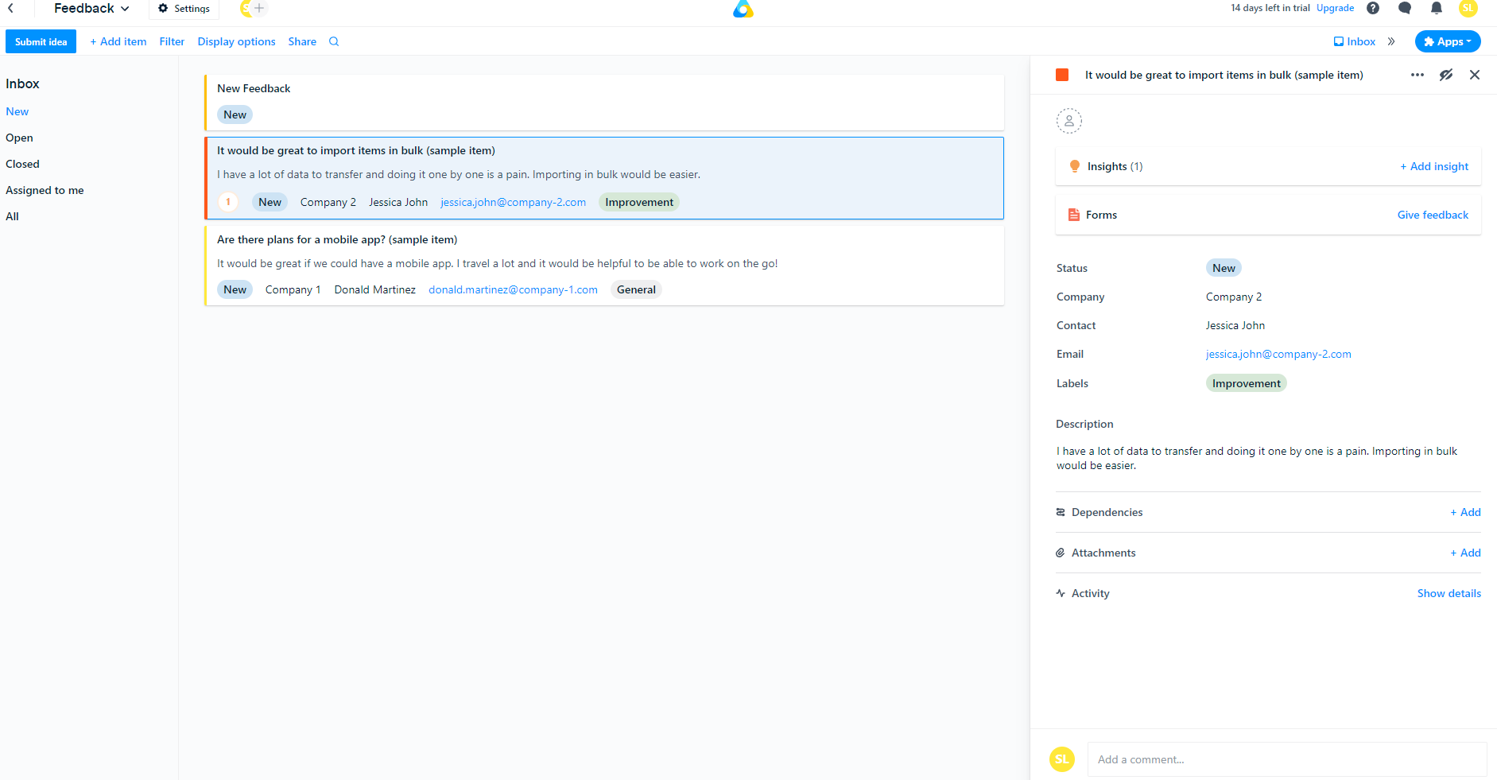The image size is (1497, 780).
Task: Click Improvement label in detail panel
Action: [x=1247, y=383]
